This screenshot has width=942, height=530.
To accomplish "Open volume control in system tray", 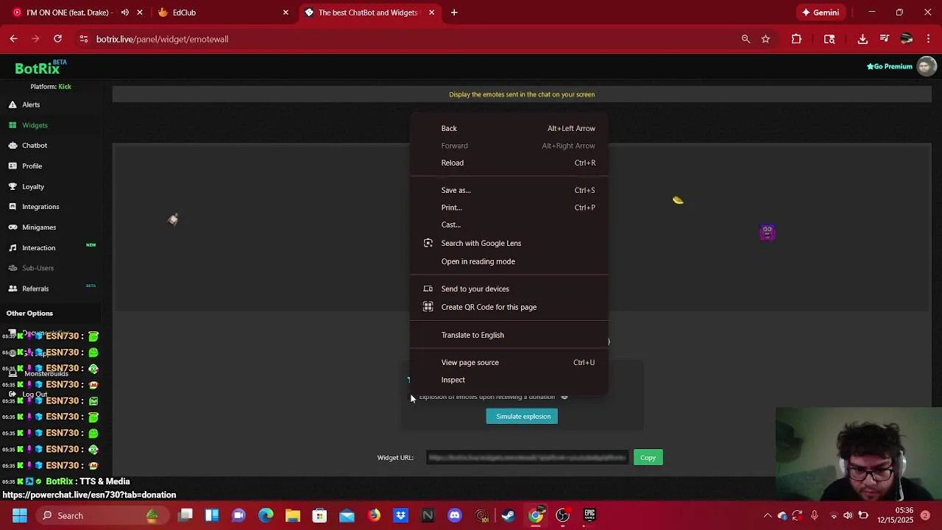I will (848, 515).
